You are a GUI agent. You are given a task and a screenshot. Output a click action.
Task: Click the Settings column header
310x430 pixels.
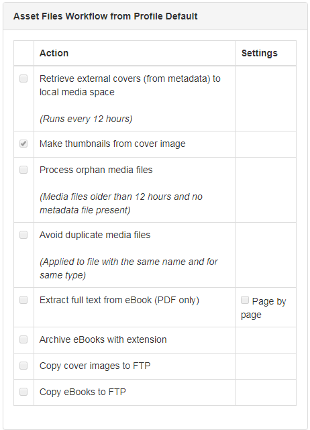(260, 53)
